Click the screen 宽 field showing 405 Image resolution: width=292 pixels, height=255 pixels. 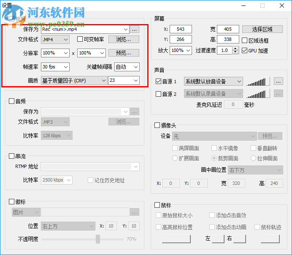click(228, 29)
